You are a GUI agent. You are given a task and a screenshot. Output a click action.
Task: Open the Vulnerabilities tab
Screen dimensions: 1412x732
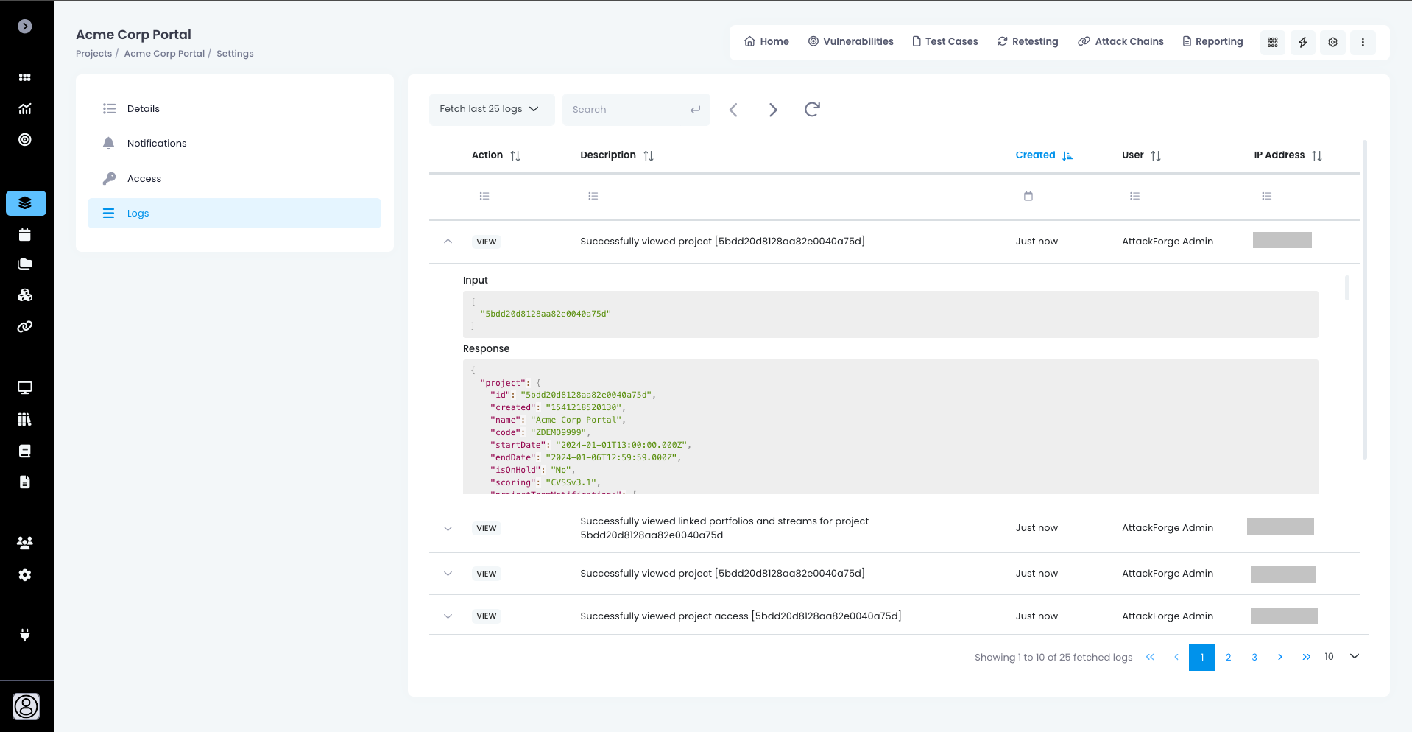tap(850, 42)
